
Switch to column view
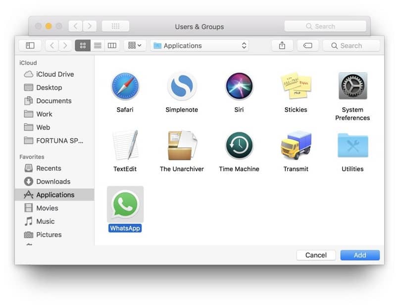(x=112, y=46)
